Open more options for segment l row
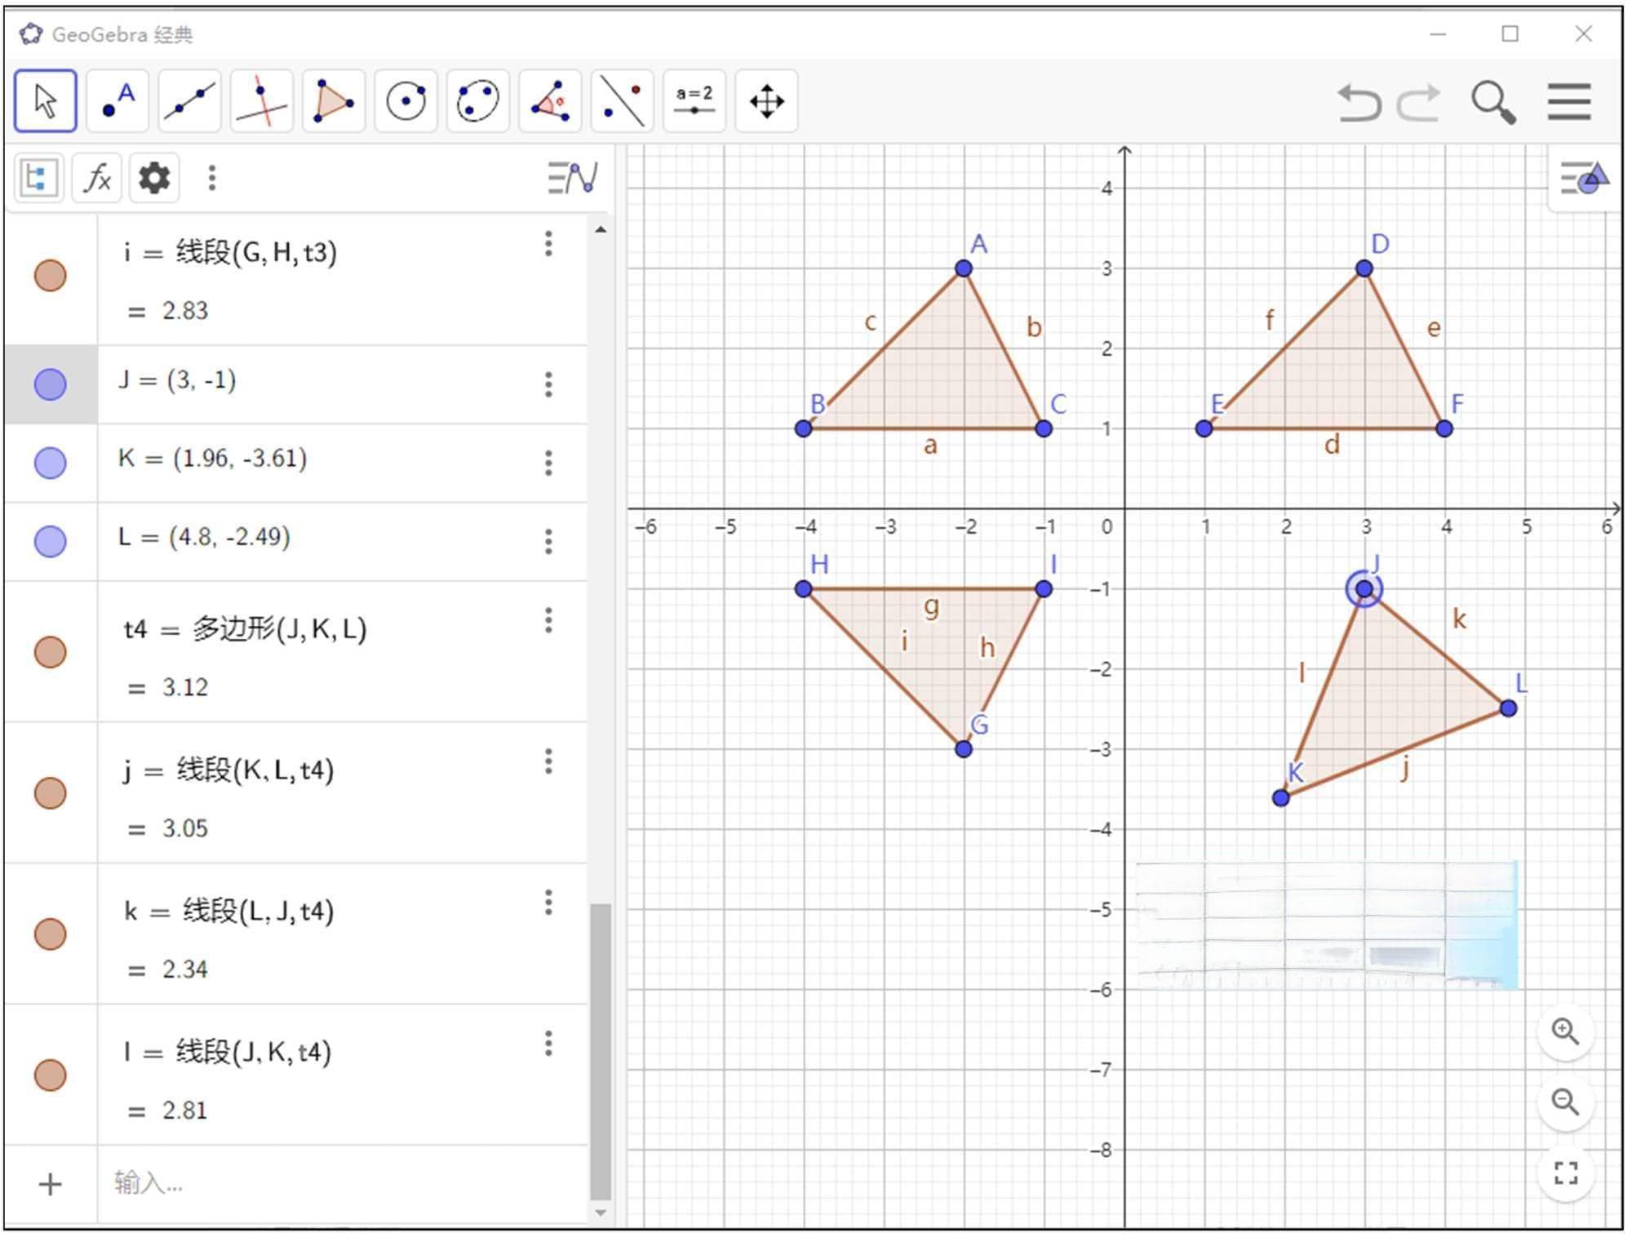Viewport: 1632px width, 1238px height. [x=548, y=1044]
